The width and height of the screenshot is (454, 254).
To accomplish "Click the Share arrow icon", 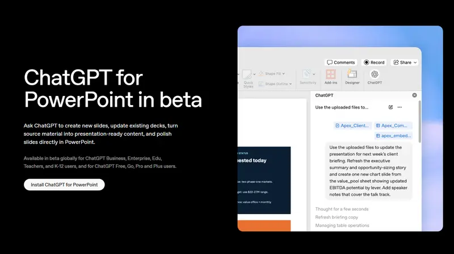I will point(396,63).
